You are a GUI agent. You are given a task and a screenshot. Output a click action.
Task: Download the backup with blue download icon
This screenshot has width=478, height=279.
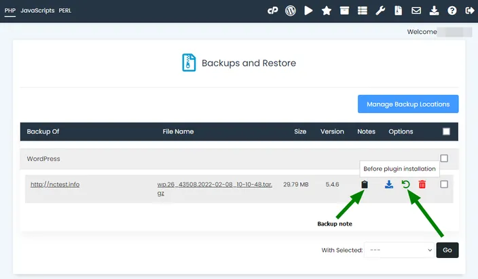388,184
